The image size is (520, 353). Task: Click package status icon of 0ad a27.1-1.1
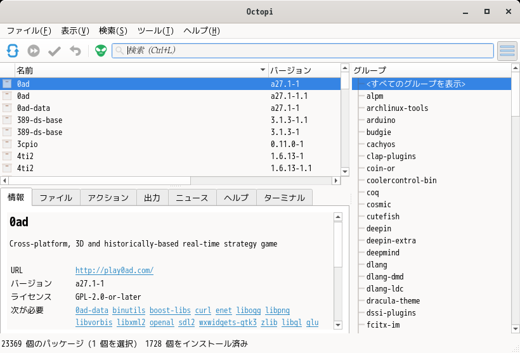click(x=7, y=96)
